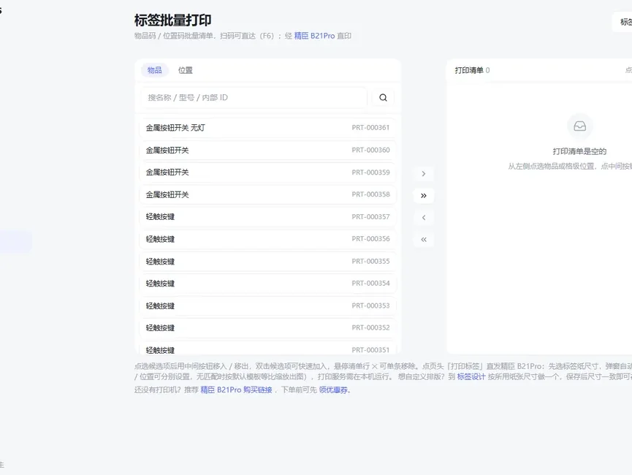Click the search magnifier icon button
The height and width of the screenshot is (475, 632).
[383, 98]
